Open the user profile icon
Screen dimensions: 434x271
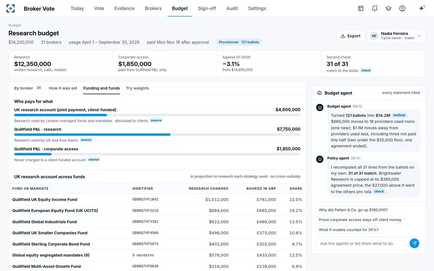[x=402, y=8]
